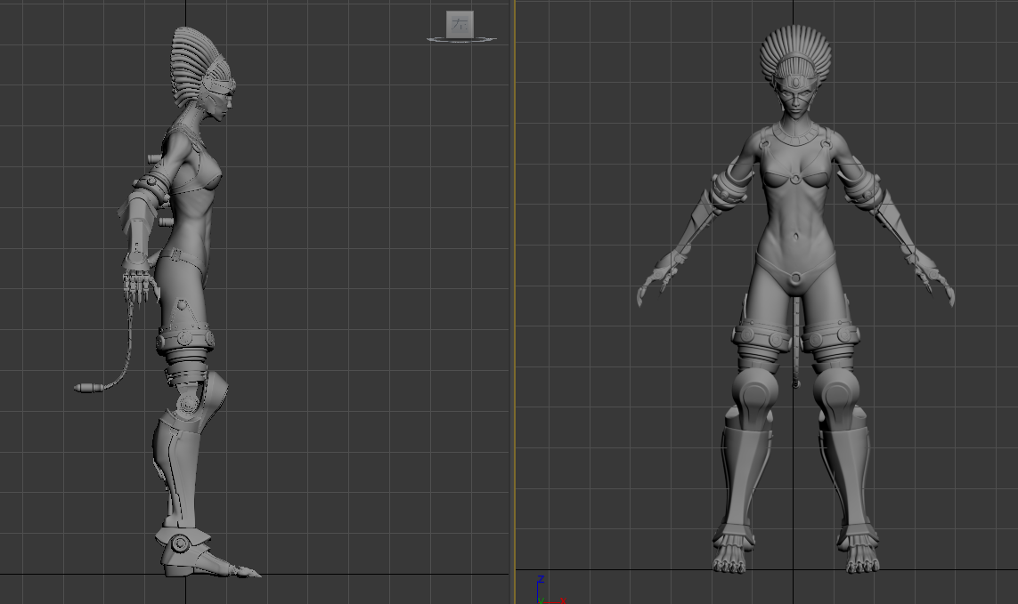Screen dimensions: 1018x604
Task: Click the XYZ axis gizmo in the front viewport
Action: [542, 591]
